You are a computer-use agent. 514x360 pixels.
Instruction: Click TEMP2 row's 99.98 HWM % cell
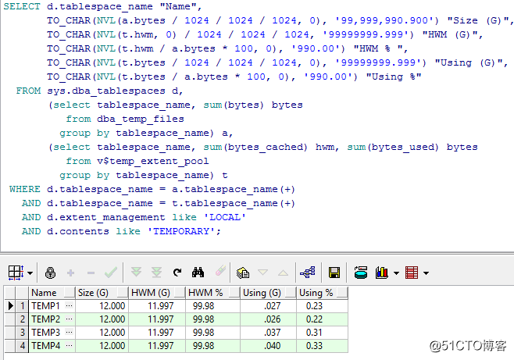212,319
